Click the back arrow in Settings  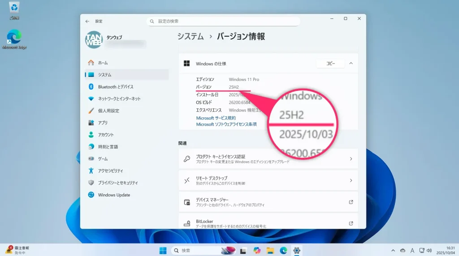click(x=87, y=21)
